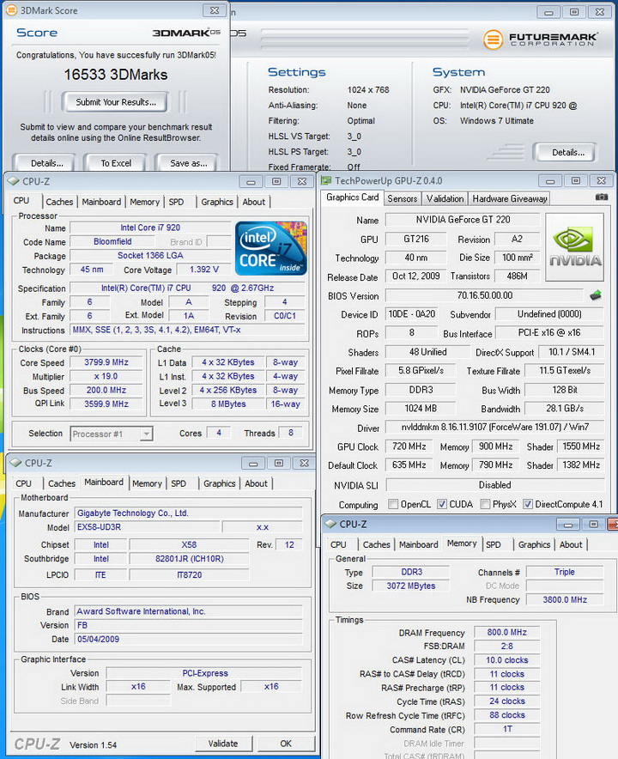618x759 pixels.
Task: Click System Details button in 3DMark05
Action: [567, 153]
